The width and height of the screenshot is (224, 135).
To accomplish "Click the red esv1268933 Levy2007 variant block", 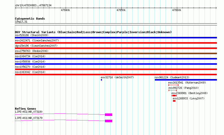I will coord(174,101).
